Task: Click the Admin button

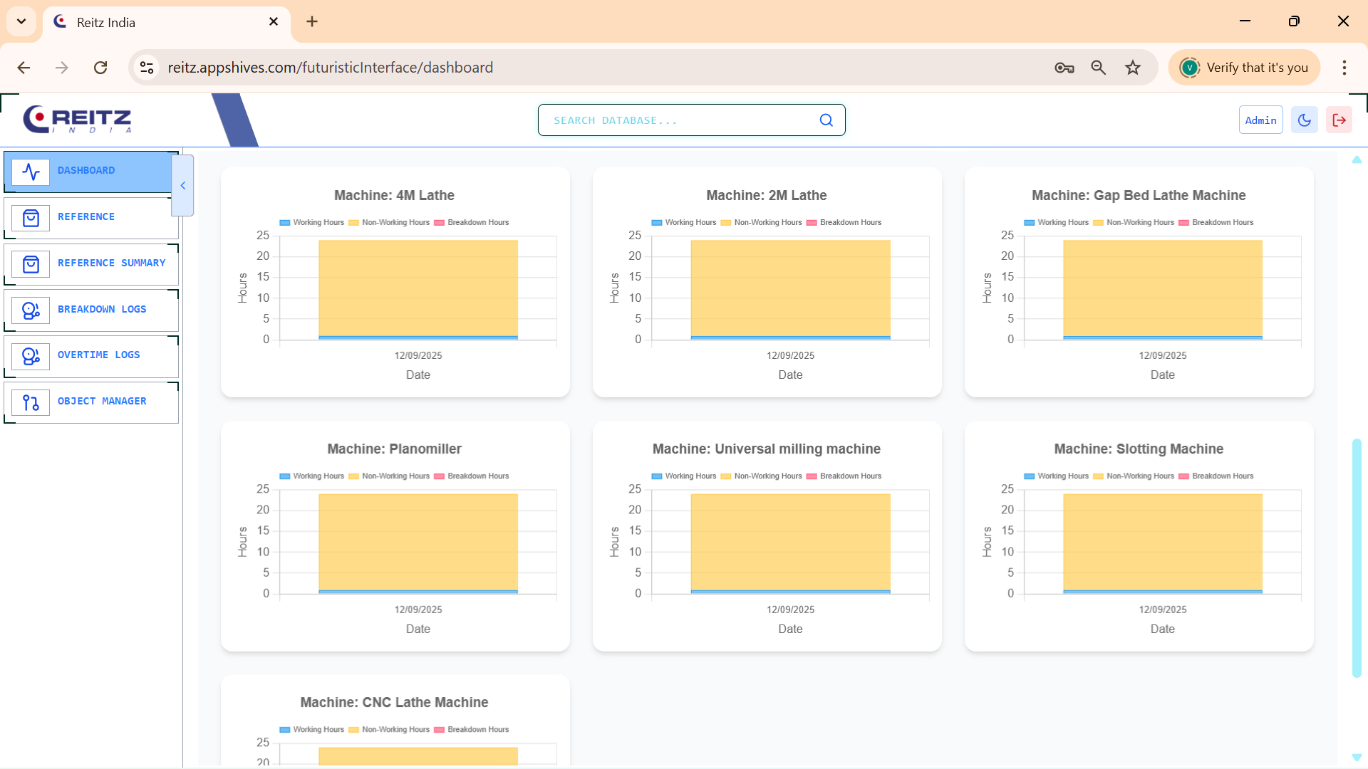Action: point(1260,120)
